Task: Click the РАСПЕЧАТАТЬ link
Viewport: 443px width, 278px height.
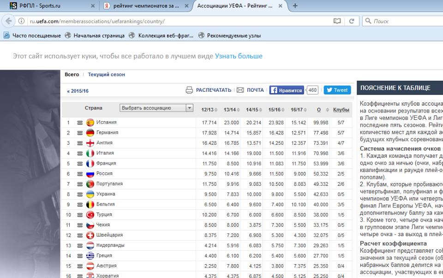Action: (x=214, y=90)
